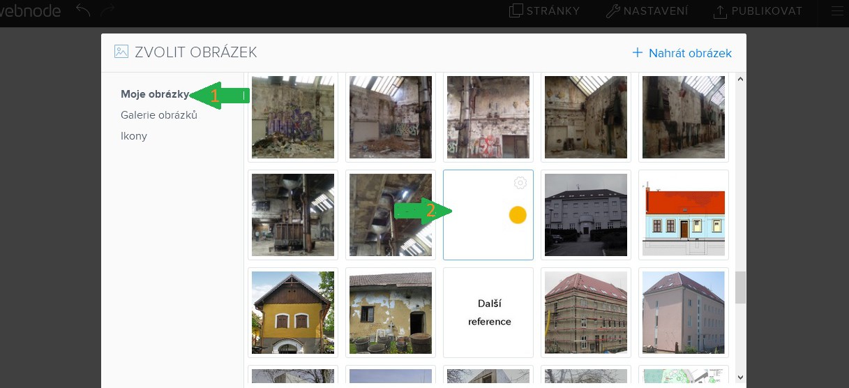Pick the yellow house photo thumbnail
The width and height of the screenshot is (849, 388).
pos(293,313)
